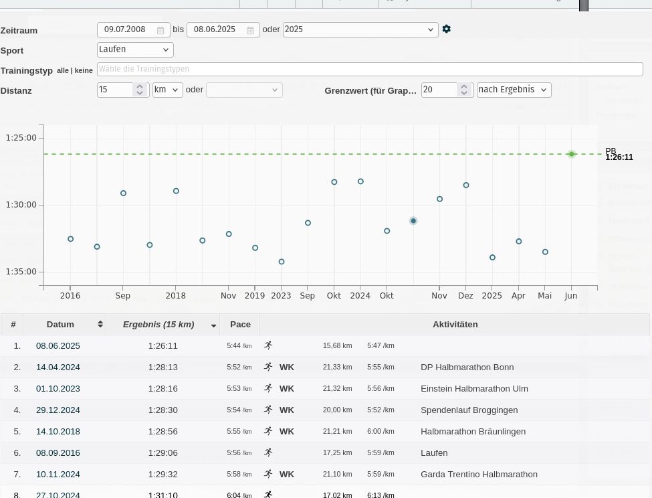The image size is (652, 498).
Task: Click the data point above 2025 label
Action: tap(492, 258)
